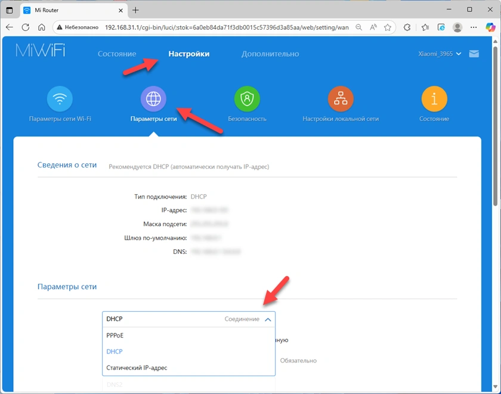Collapse the connection type dropdown

pyautogui.click(x=268, y=319)
